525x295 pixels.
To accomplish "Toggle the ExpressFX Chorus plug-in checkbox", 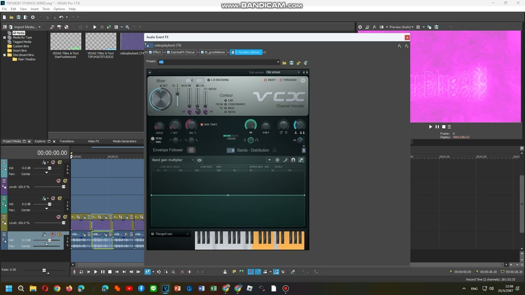I will pyautogui.click(x=168, y=52).
